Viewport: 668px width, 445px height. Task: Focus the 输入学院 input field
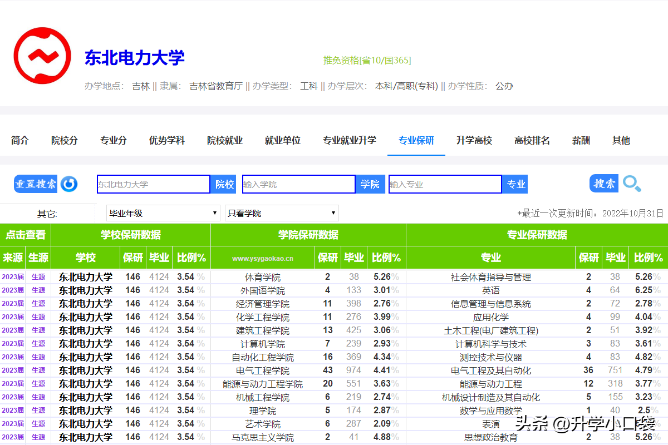[x=299, y=184]
